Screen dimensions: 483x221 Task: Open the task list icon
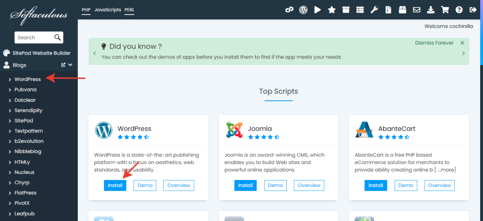pyautogui.click(x=360, y=10)
